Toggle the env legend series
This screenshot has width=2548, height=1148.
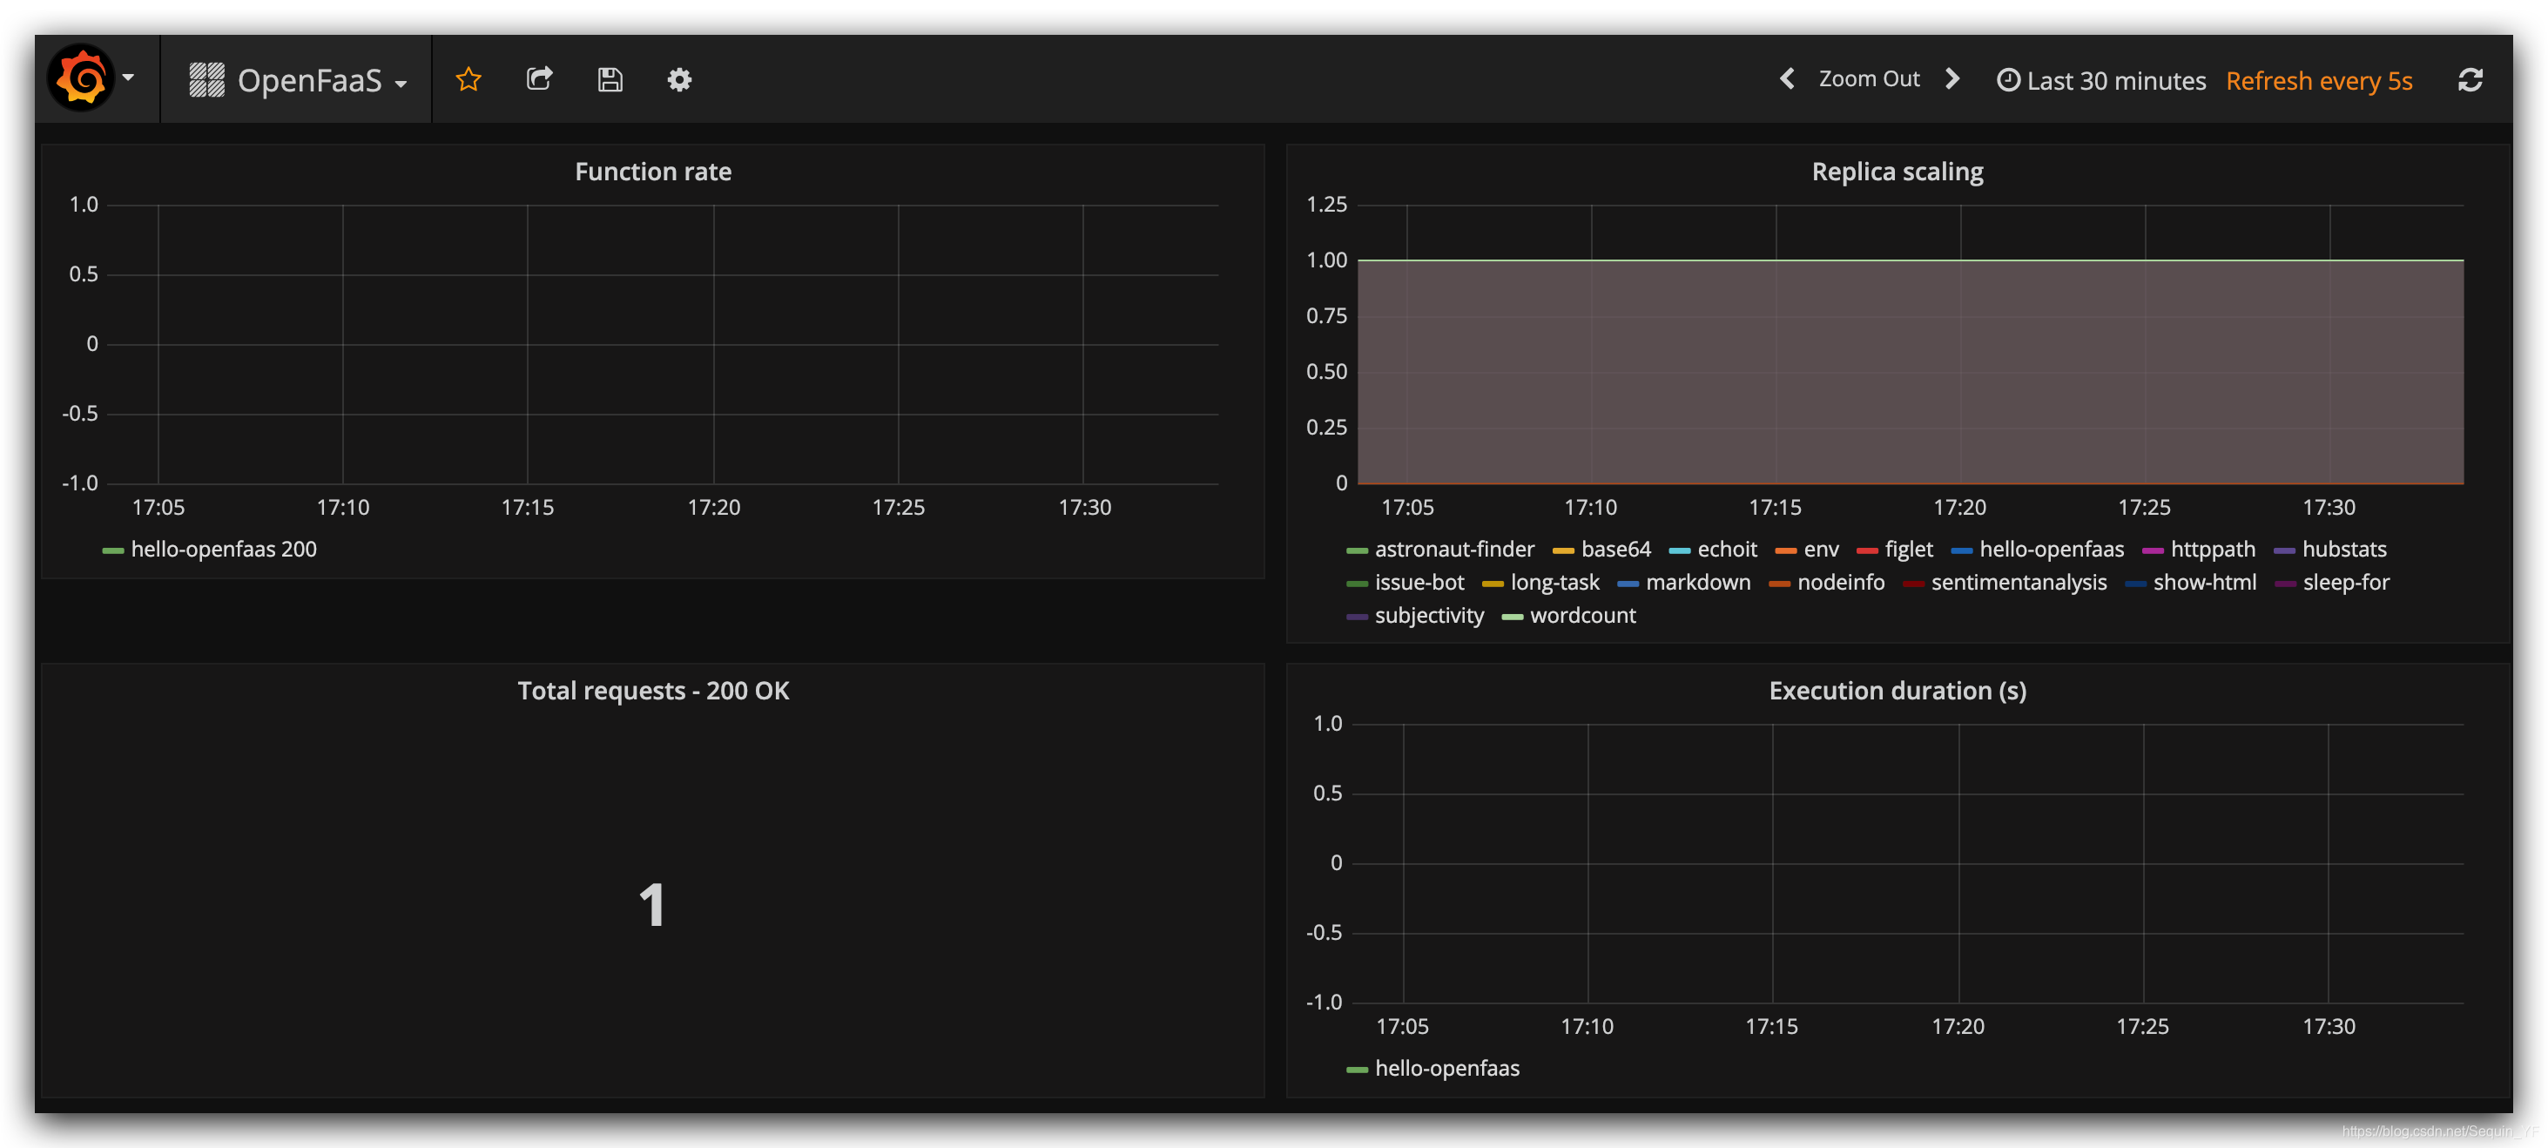click(1806, 550)
